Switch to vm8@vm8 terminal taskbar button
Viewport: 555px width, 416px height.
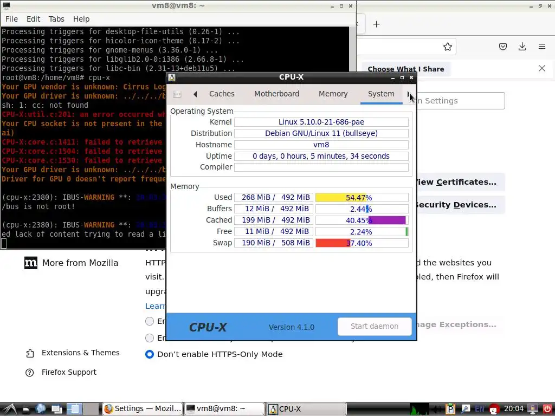coord(224,409)
